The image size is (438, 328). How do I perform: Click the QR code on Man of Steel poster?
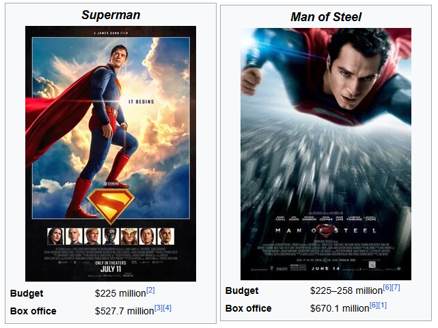coord(372,264)
